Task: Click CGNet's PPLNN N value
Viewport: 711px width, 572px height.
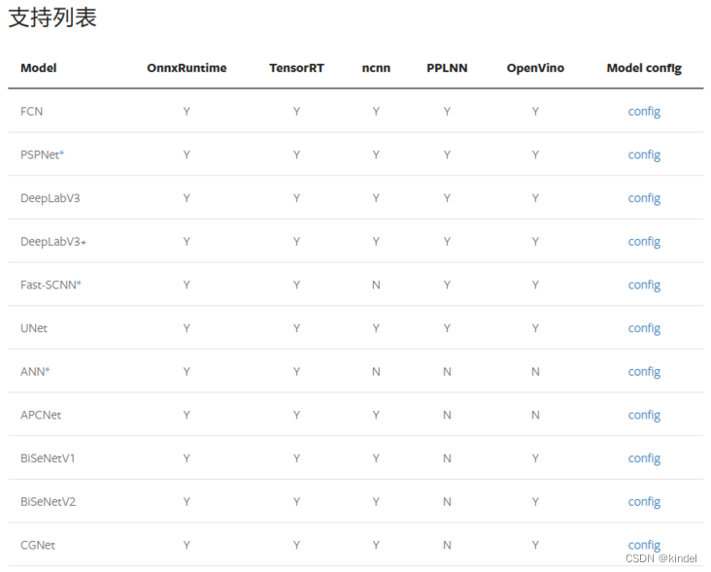Action: [x=447, y=545]
